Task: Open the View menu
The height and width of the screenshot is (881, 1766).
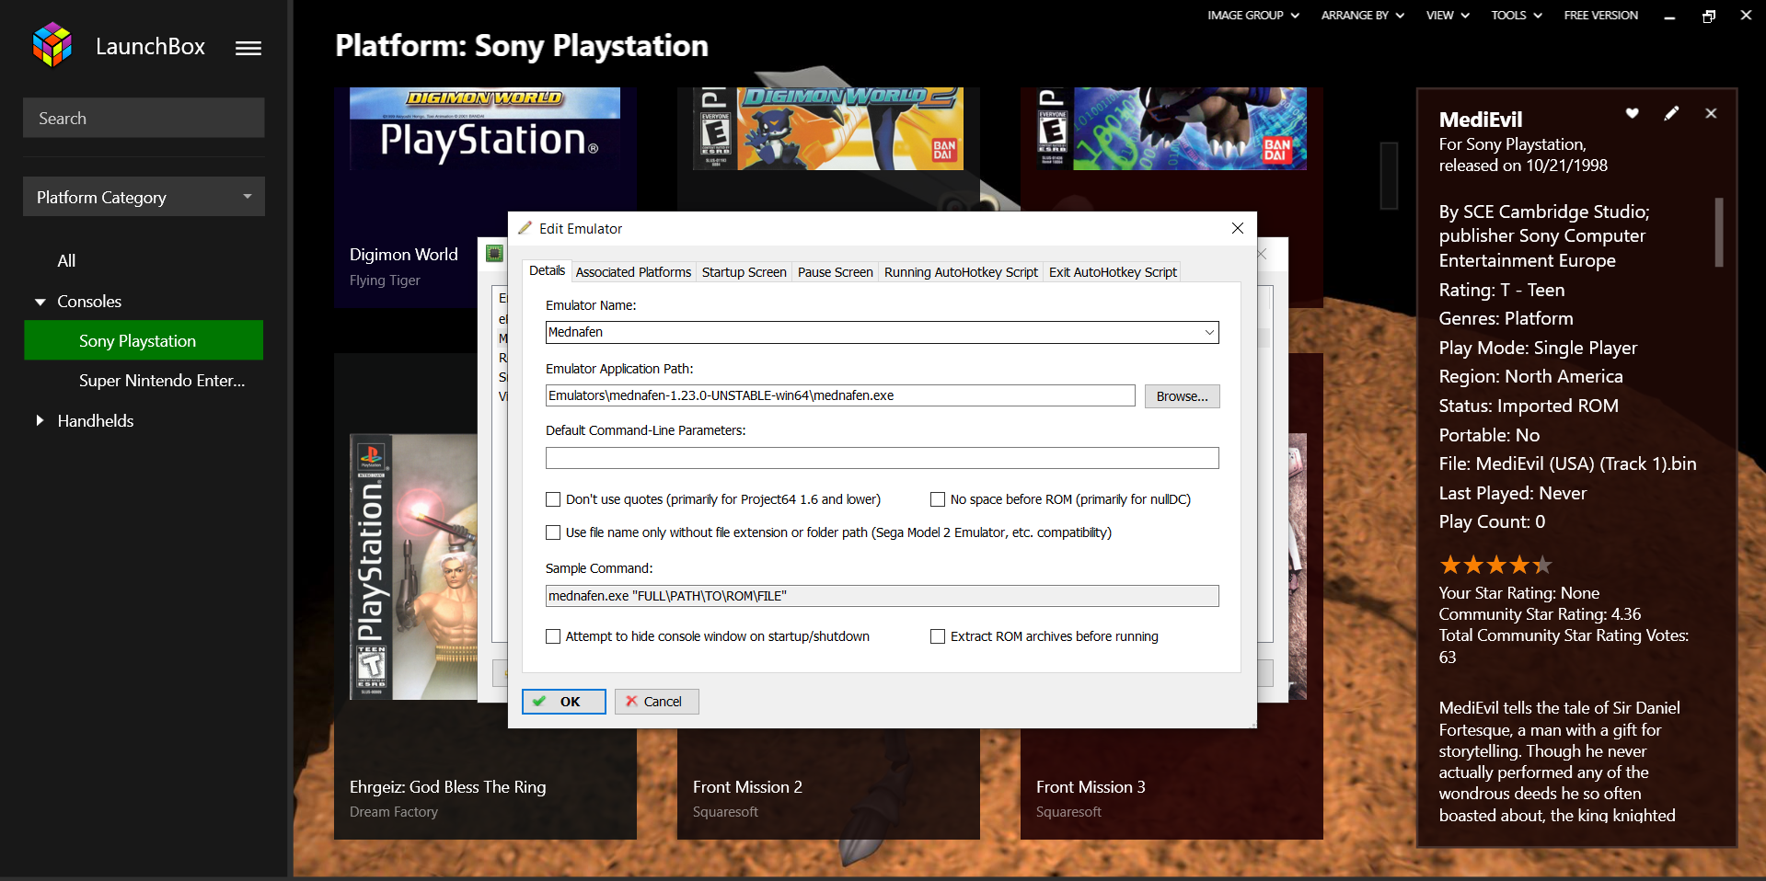Action: [1448, 16]
